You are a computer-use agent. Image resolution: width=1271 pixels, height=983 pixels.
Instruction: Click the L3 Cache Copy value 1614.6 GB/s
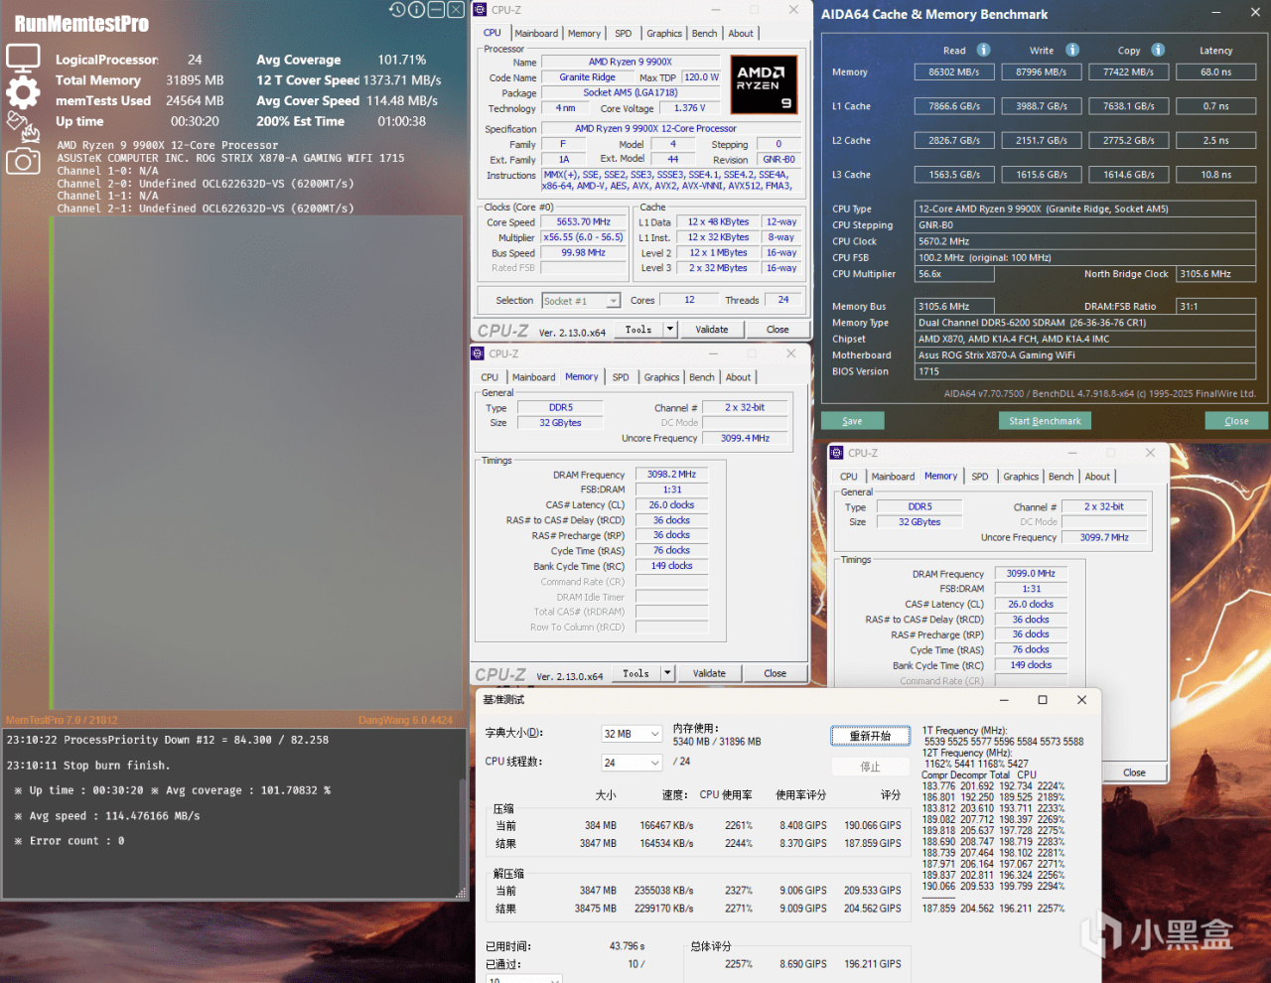pos(1129,175)
